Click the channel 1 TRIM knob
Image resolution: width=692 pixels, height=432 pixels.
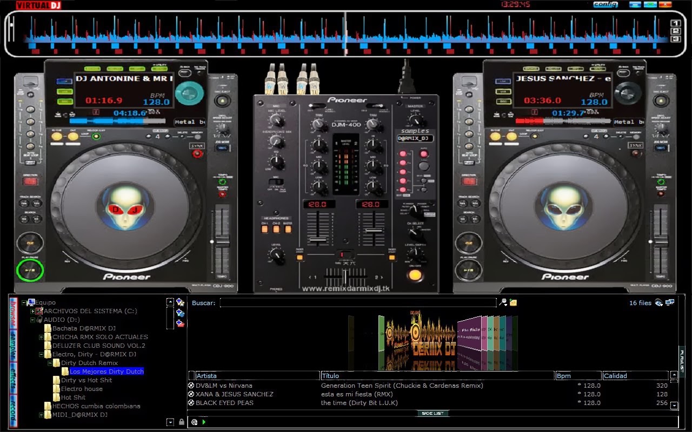(319, 125)
